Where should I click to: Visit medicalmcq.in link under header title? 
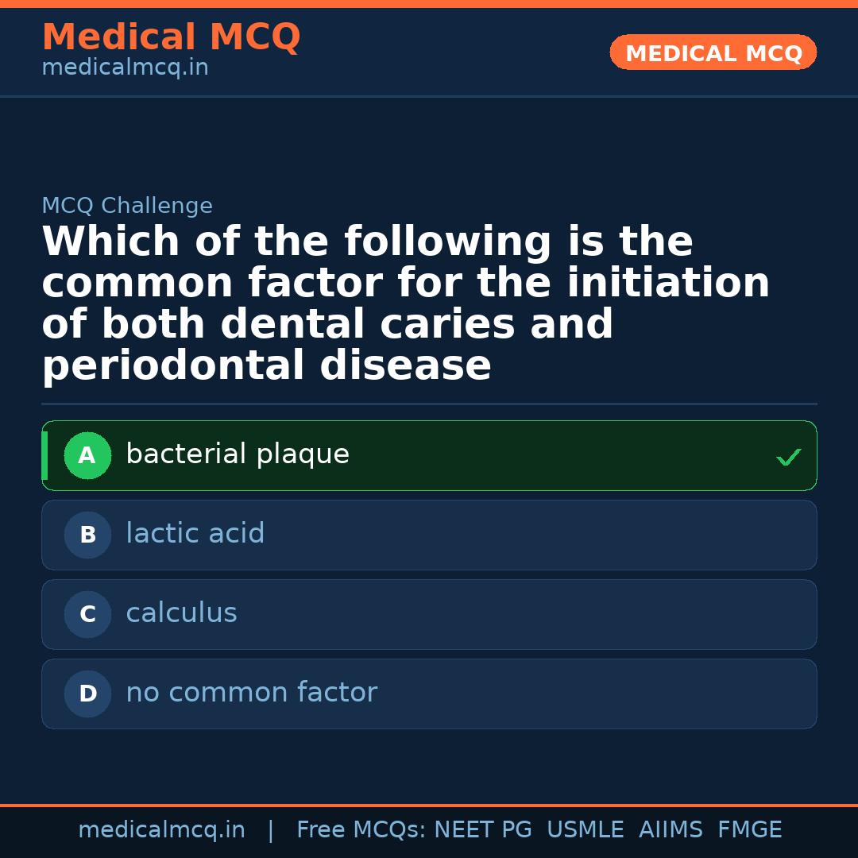125,68
